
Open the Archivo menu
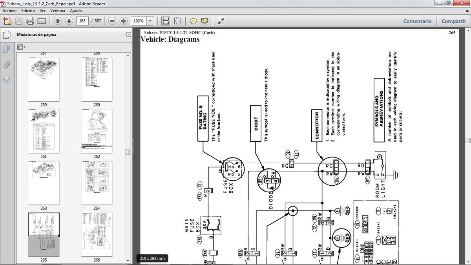pos(10,11)
